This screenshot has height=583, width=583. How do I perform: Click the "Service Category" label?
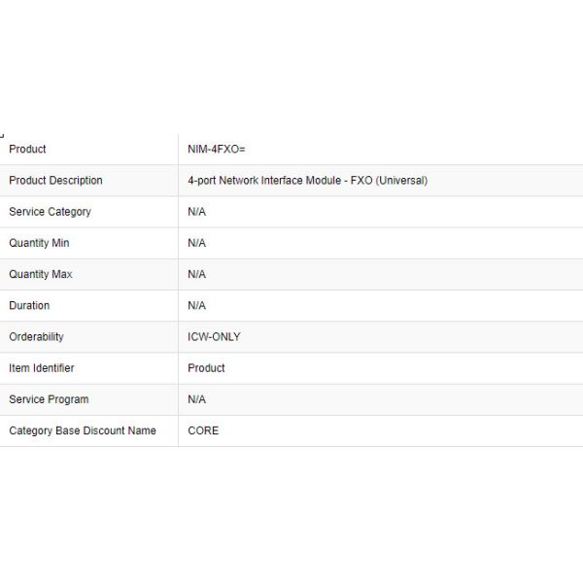[50, 212]
